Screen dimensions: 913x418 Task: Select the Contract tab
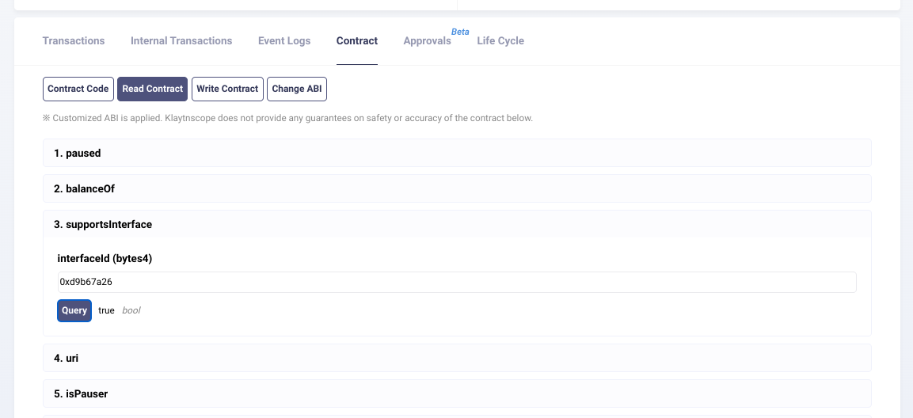point(357,41)
